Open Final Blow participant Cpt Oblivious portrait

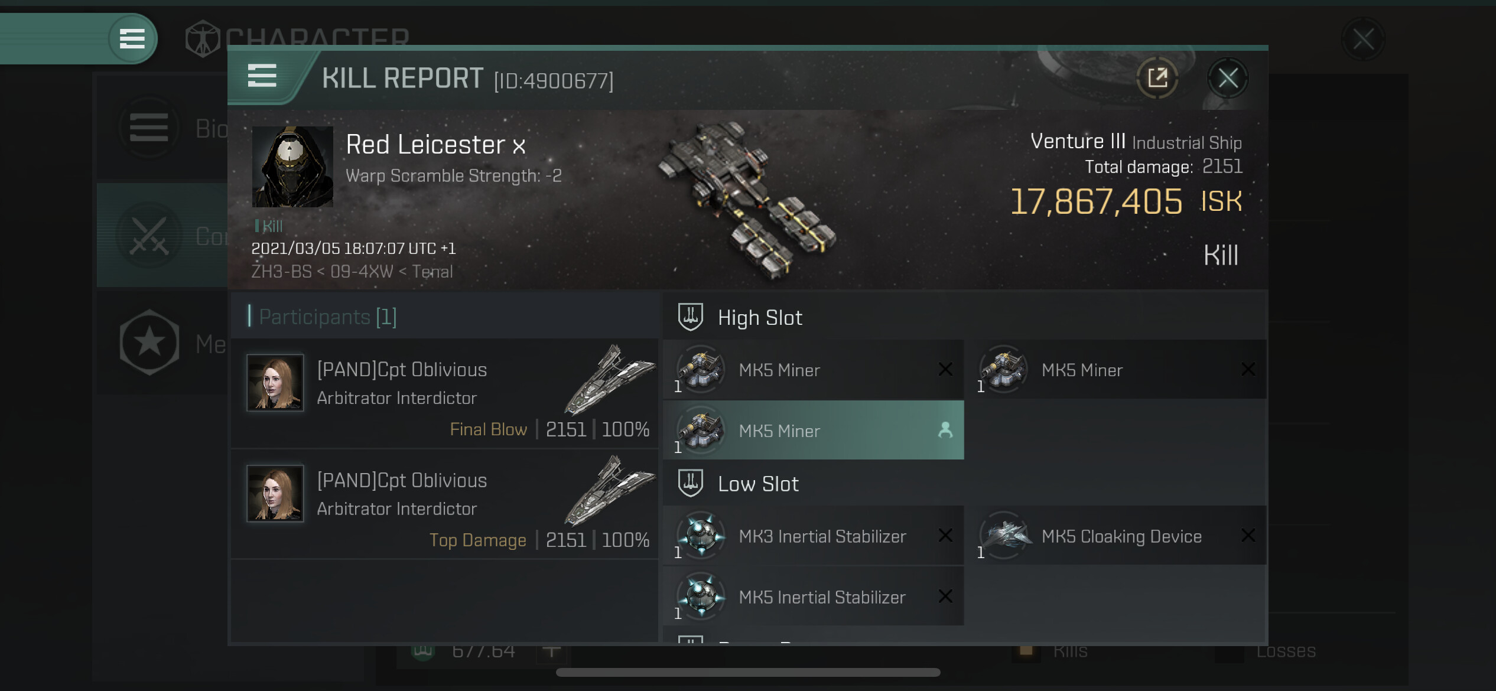(275, 383)
